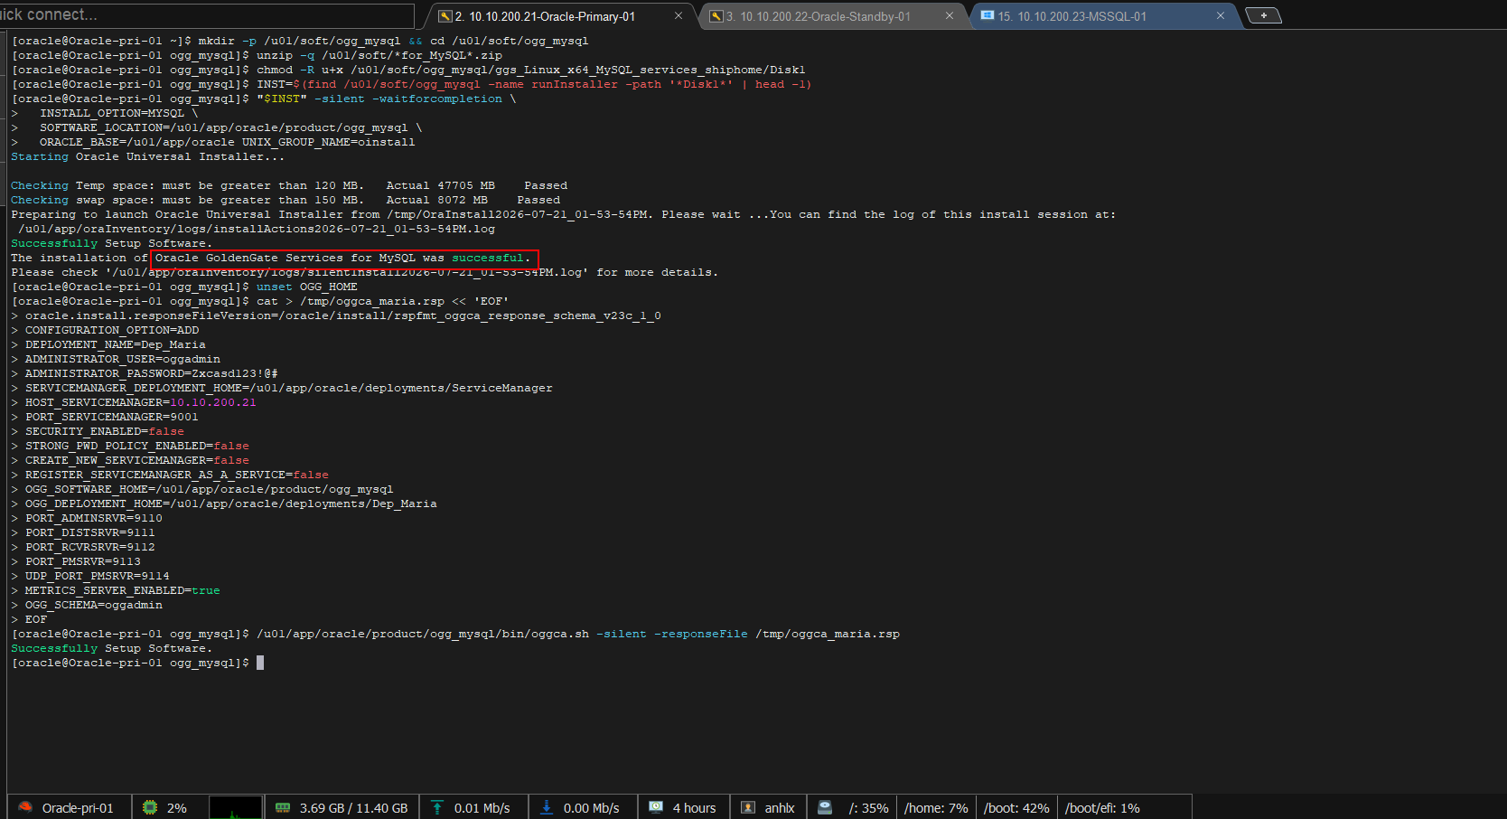Close the Oracle-Primary-01 session tab
This screenshot has width=1507, height=819.
(679, 16)
